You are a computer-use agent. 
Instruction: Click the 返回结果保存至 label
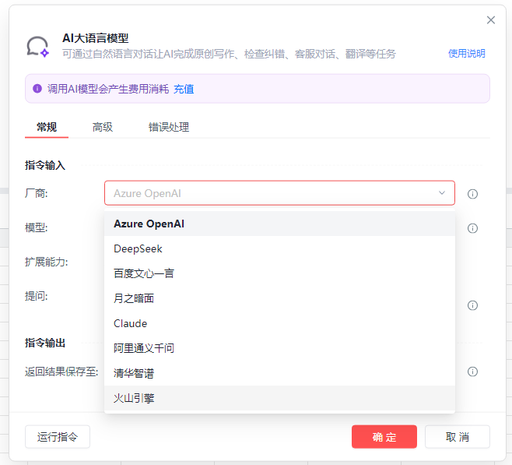(x=61, y=372)
